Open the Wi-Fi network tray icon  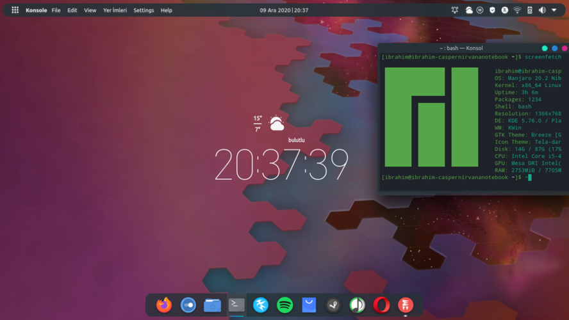(x=517, y=10)
